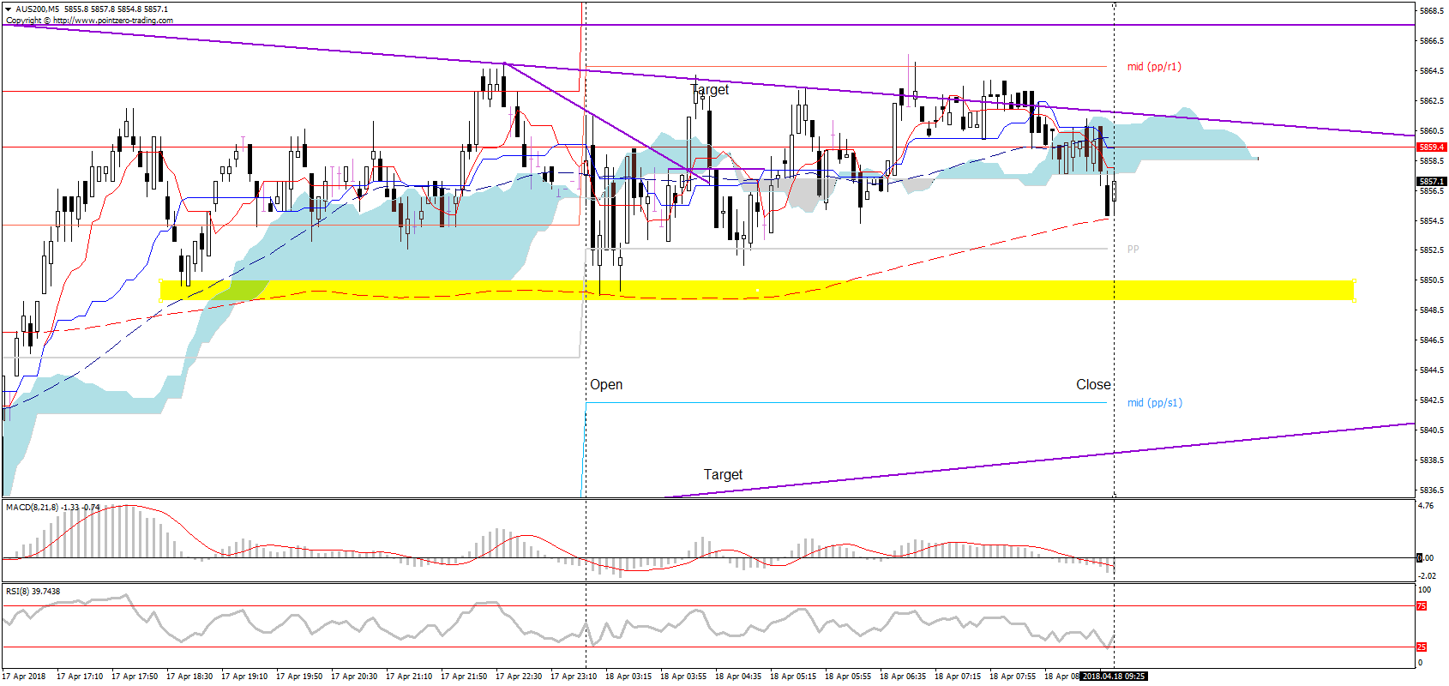
Task: Select the blue mid (pp/s1) pivot label
Action: tap(1154, 402)
